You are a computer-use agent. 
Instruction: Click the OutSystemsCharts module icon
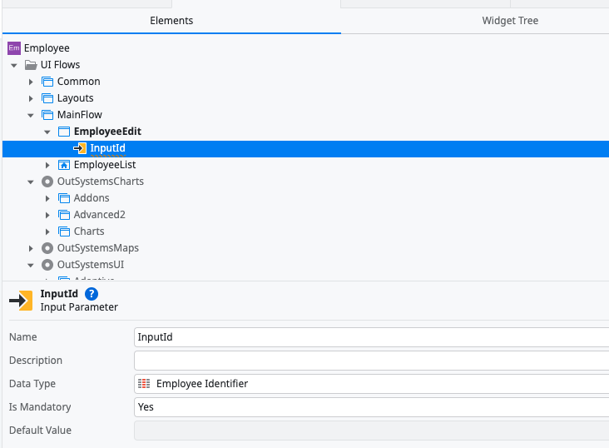(47, 182)
